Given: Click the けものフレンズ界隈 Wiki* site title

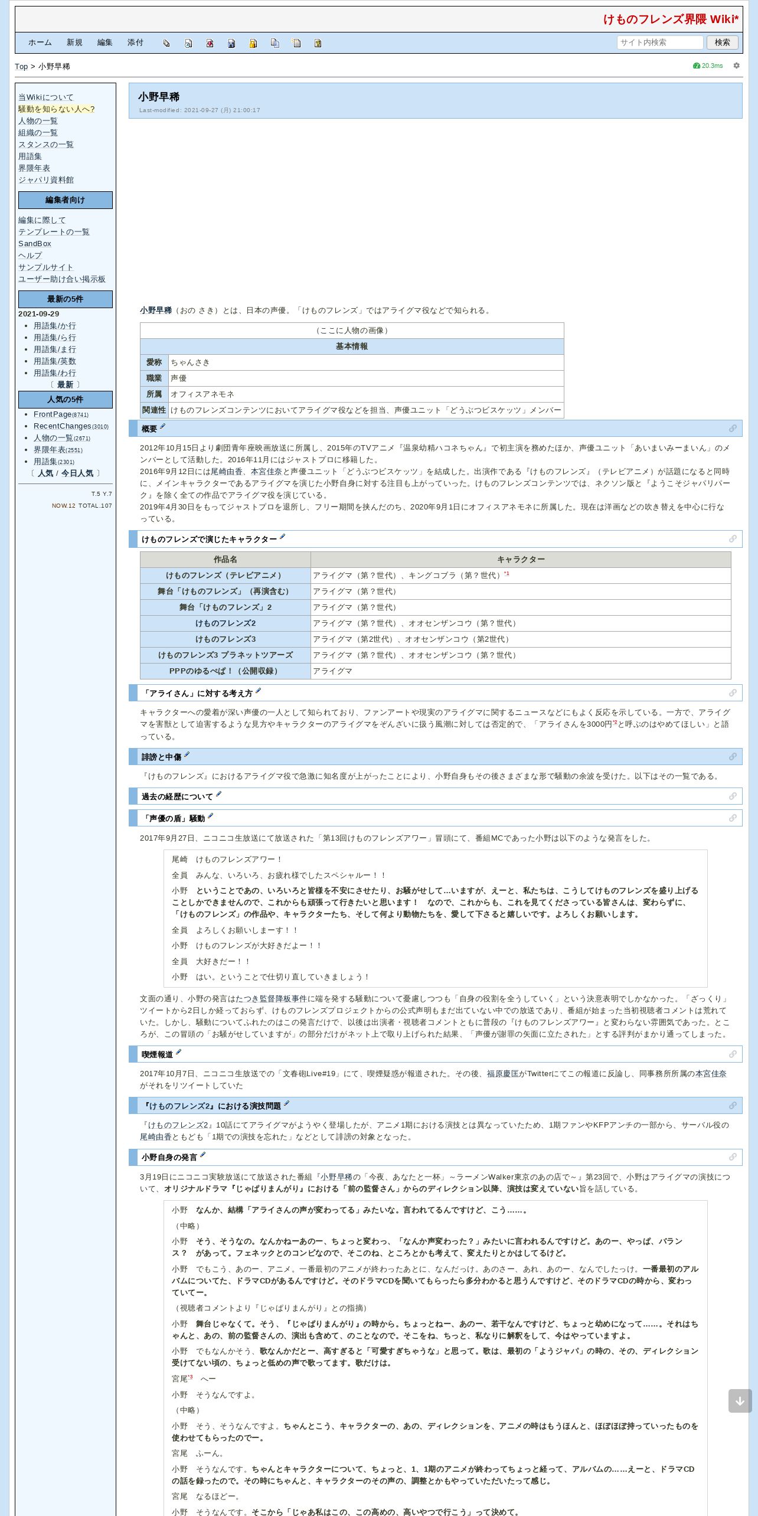Looking at the screenshot, I should [x=671, y=19].
